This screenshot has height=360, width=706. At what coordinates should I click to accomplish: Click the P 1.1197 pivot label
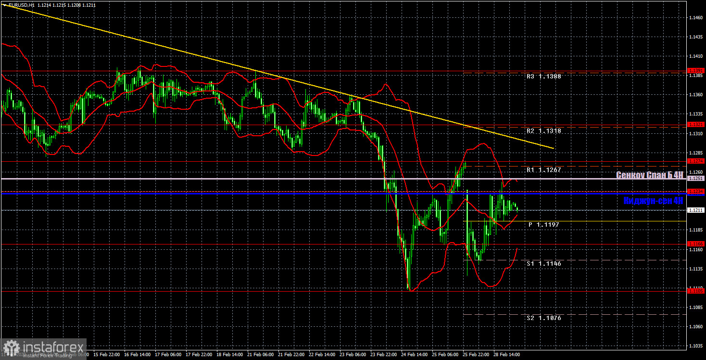tap(543, 225)
